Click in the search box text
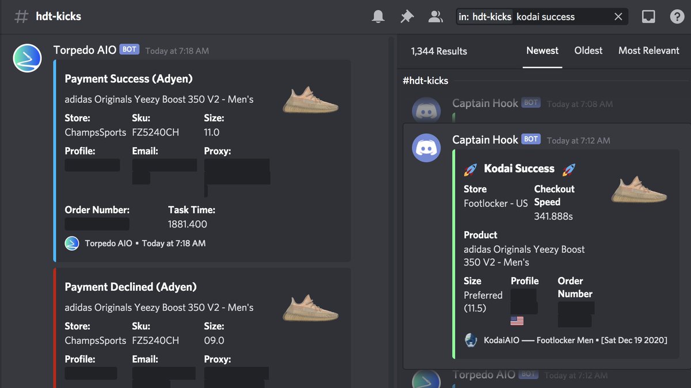The height and width of the screenshot is (388, 691). click(x=545, y=17)
